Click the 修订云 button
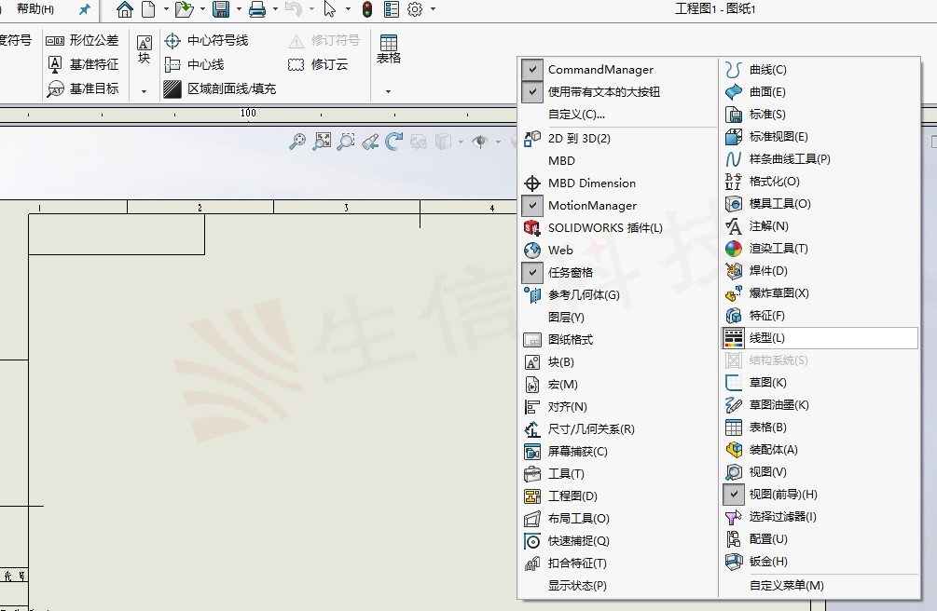The height and width of the screenshot is (611, 937). [318, 64]
